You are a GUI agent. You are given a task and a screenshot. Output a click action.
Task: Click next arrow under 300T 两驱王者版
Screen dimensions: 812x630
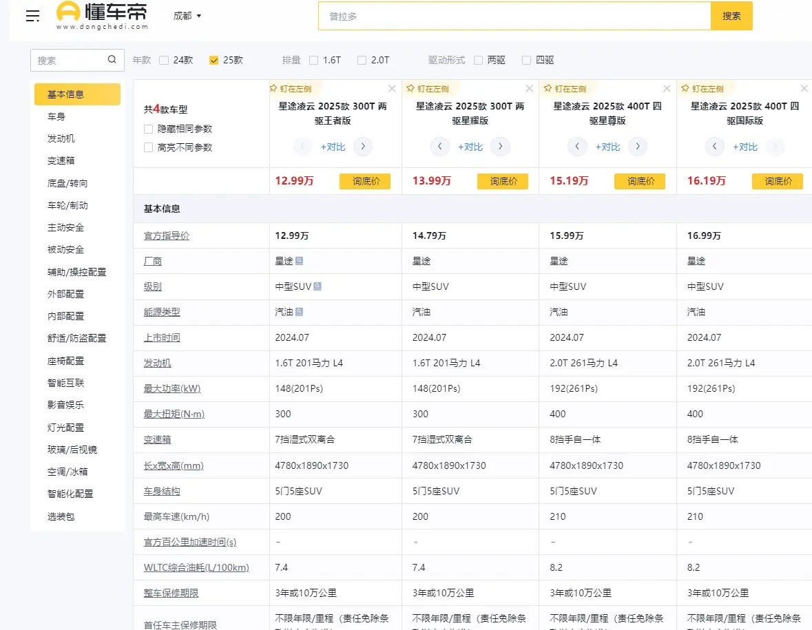click(x=363, y=147)
